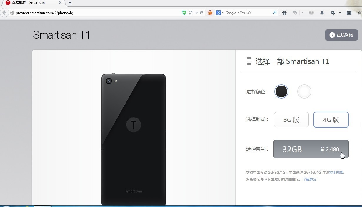Click the double-arrow sync icon in address bar
Screen dimensions: 362x207
coord(191,13)
